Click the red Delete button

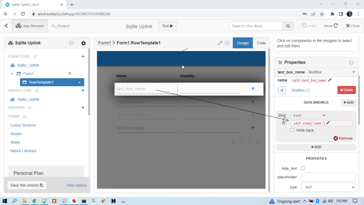[346, 90]
